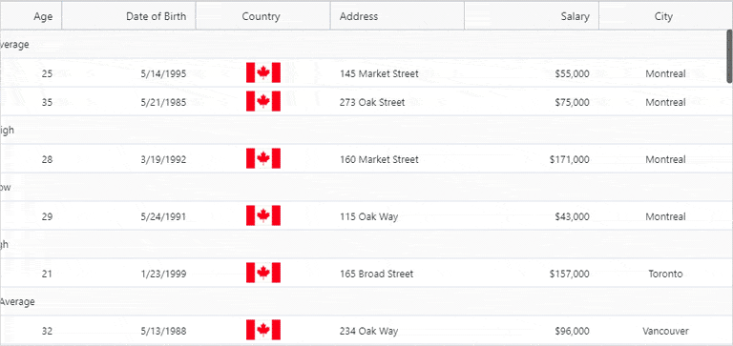The width and height of the screenshot is (733, 346).
Task: Click the Canada flag beside 115 Oak Way
Action: [x=263, y=215]
